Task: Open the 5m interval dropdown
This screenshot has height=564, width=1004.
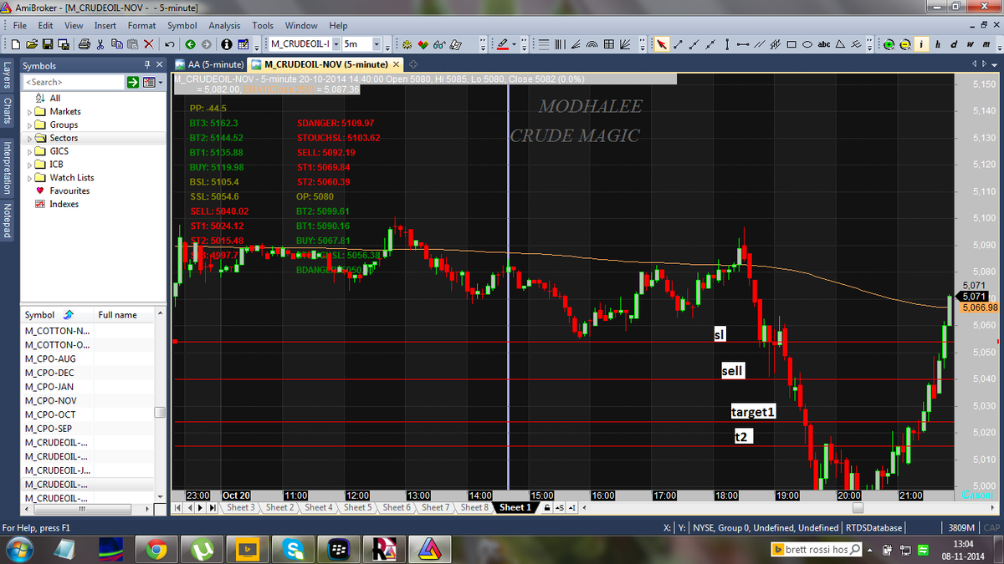Action: pyautogui.click(x=376, y=44)
